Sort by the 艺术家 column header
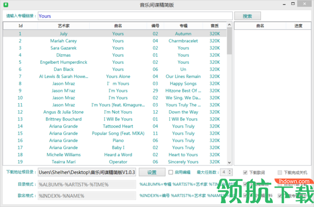This screenshot has height=207, width=314. point(64,25)
